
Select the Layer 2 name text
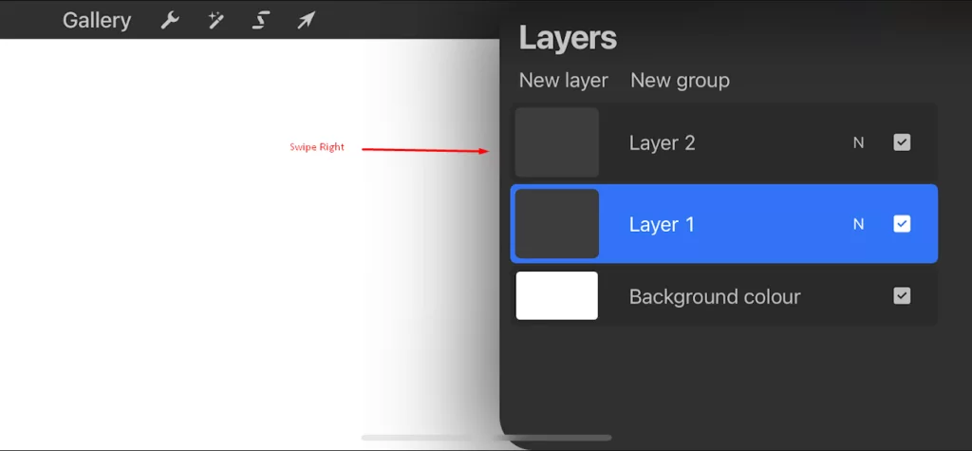[662, 143]
